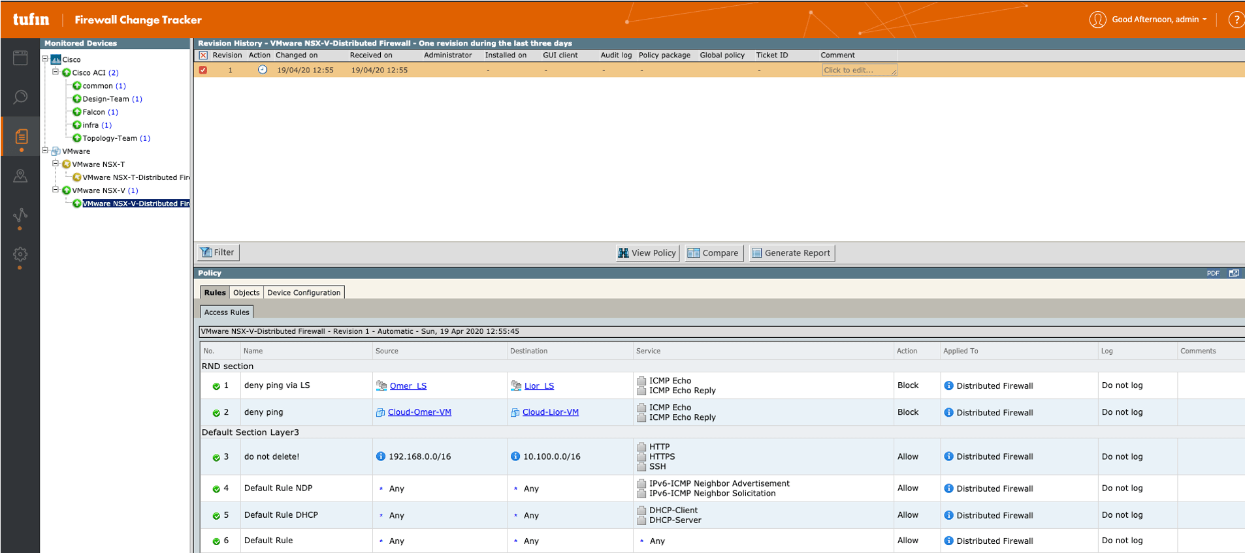The image size is (1245, 553).
Task: Open the settings gear in sidebar
Action: [x=20, y=254]
